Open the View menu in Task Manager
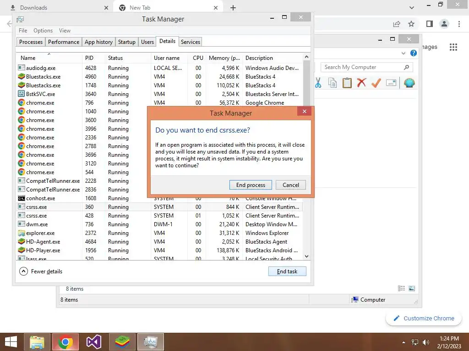 pos(65,31)
